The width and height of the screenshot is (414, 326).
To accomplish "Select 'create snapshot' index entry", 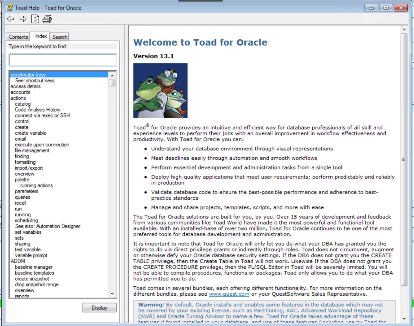I will pos(32,279).
